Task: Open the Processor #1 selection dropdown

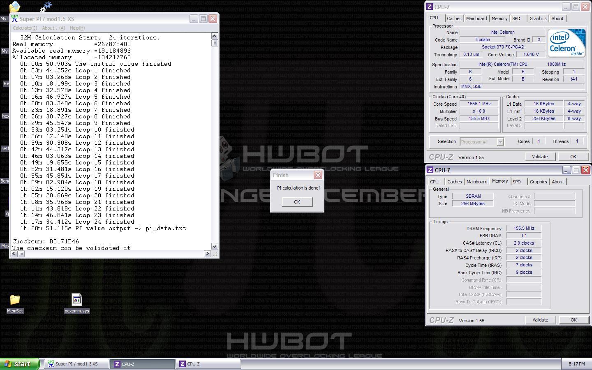Action: click(x=482, y=142)
